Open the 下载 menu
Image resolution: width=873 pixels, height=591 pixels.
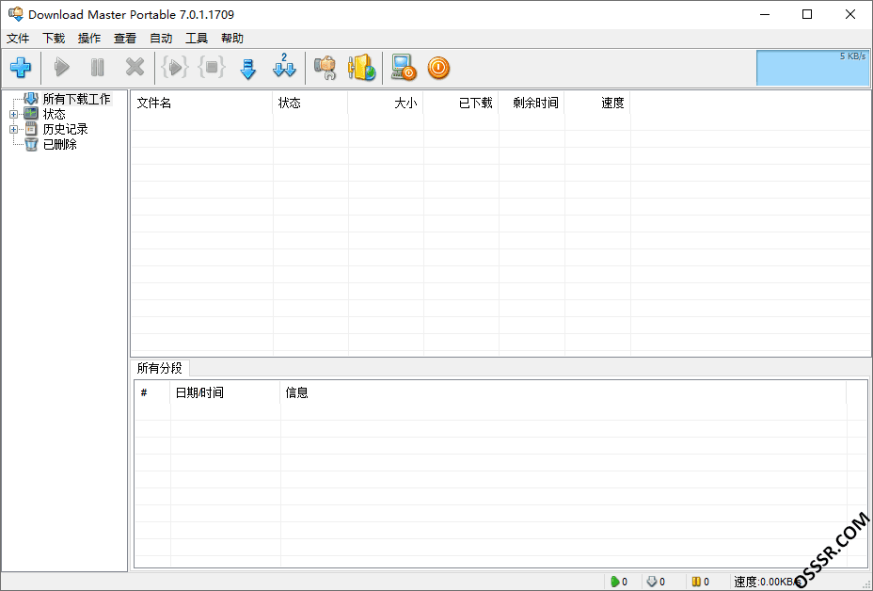pos(54,39)
